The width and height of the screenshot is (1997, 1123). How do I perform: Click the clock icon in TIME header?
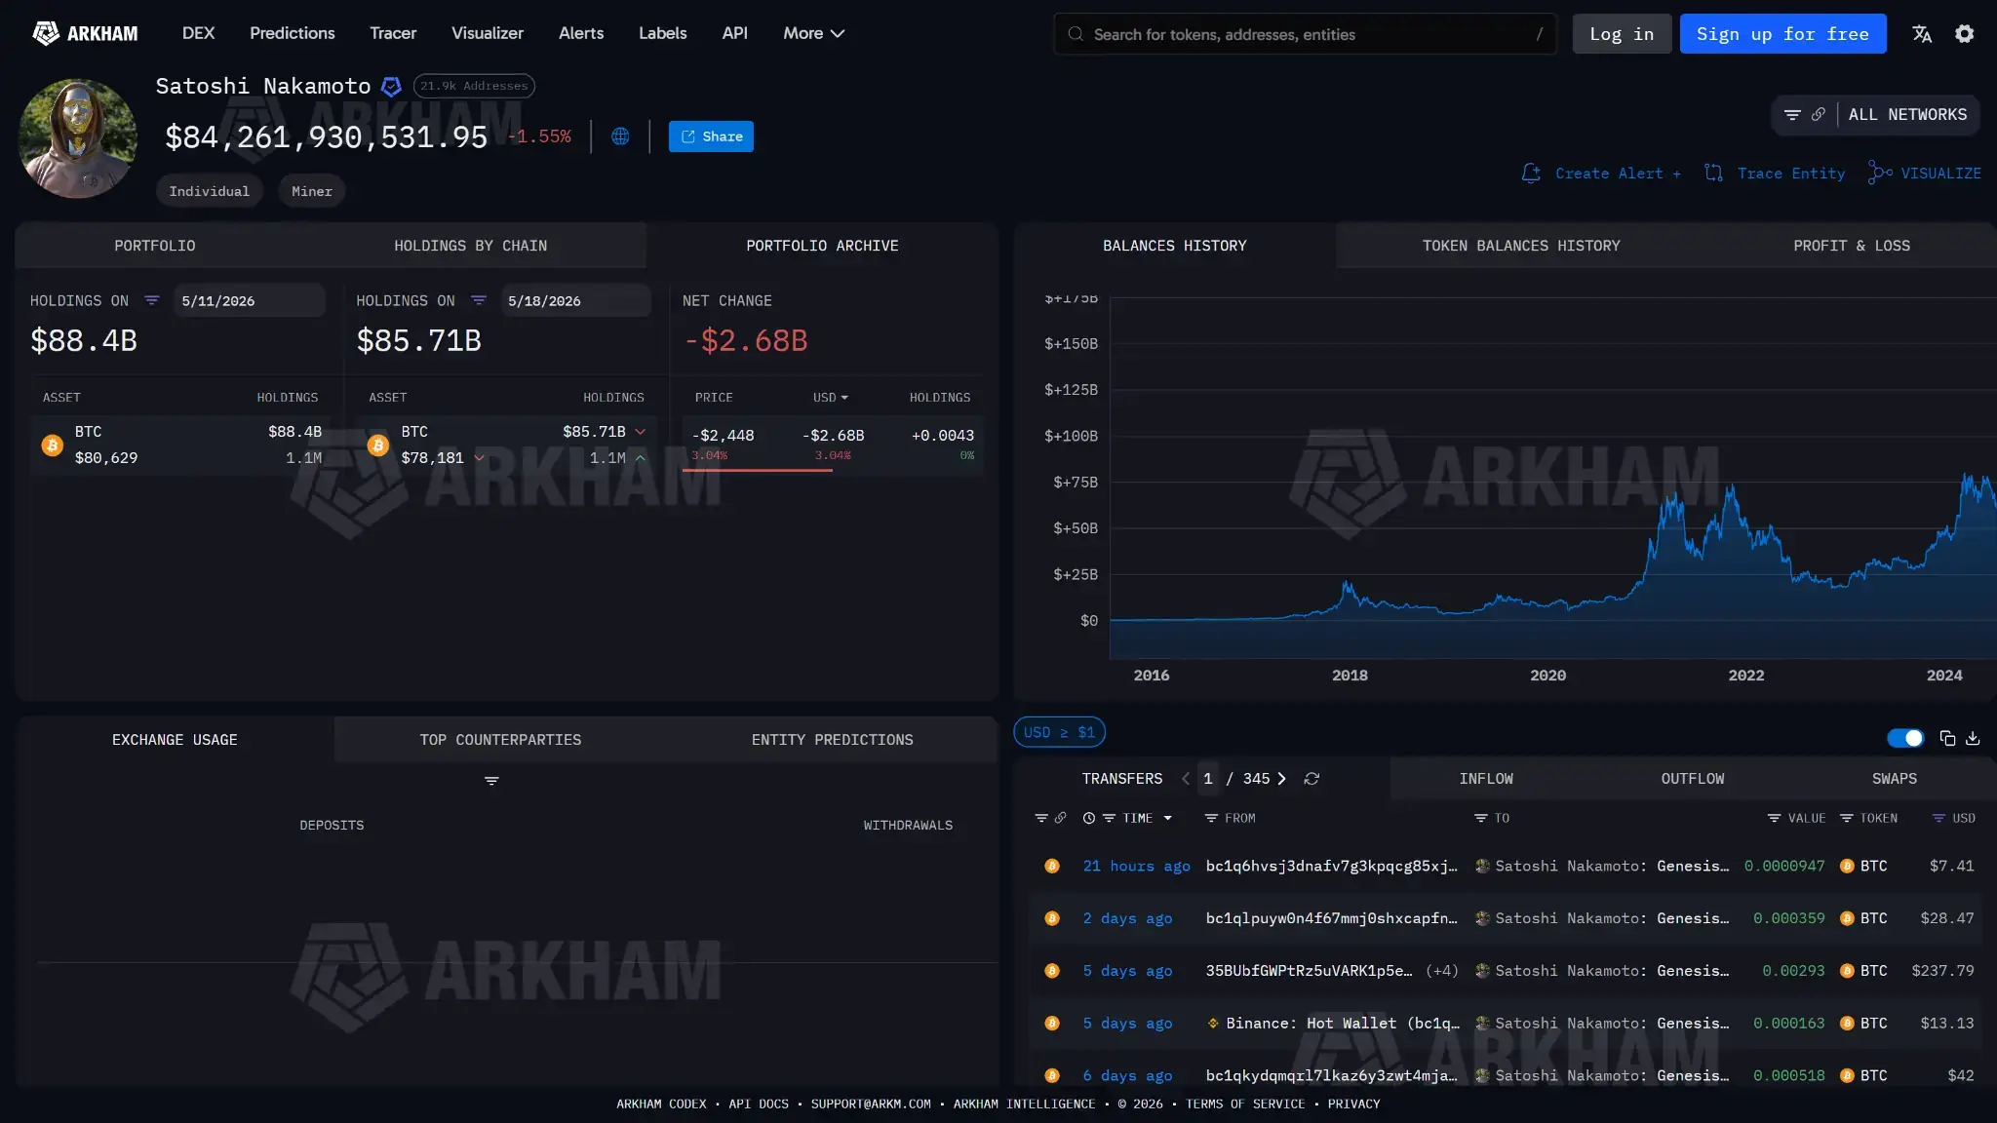[x=1089, y=818]
